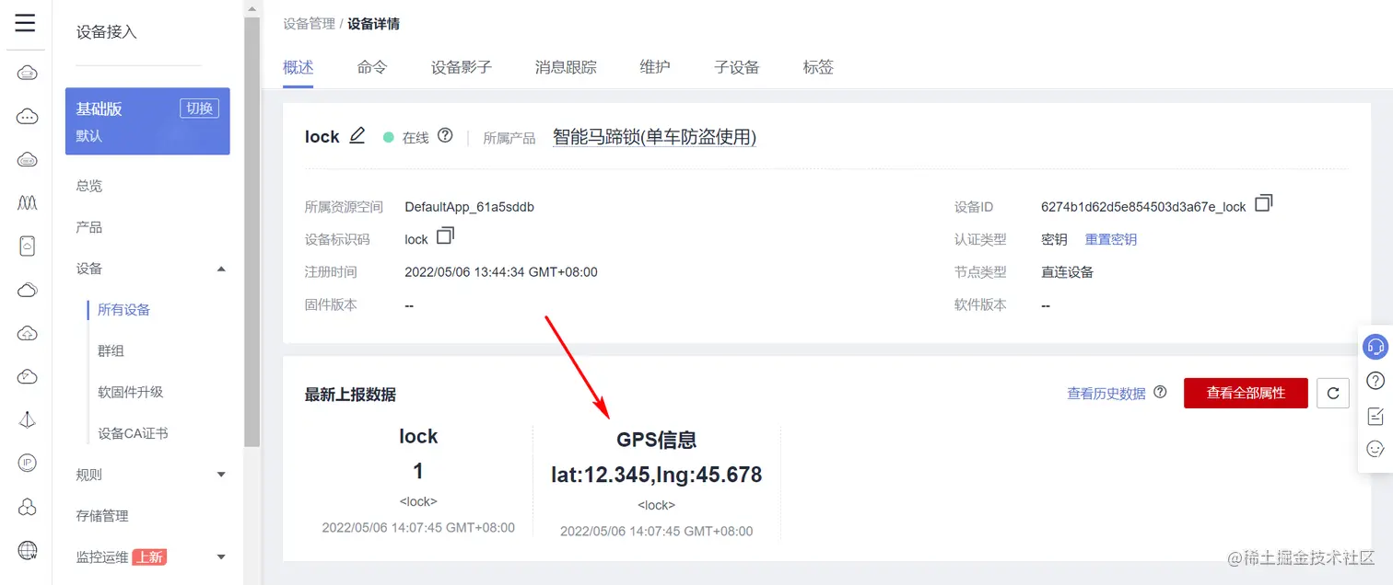Switch to the 概述 tab
Viewport: 1393px width, 585px height.
pos(298,67)
